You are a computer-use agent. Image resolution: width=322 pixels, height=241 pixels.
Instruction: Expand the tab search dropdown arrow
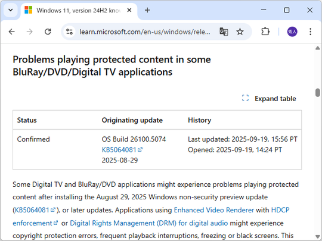(x=11, y=10)
